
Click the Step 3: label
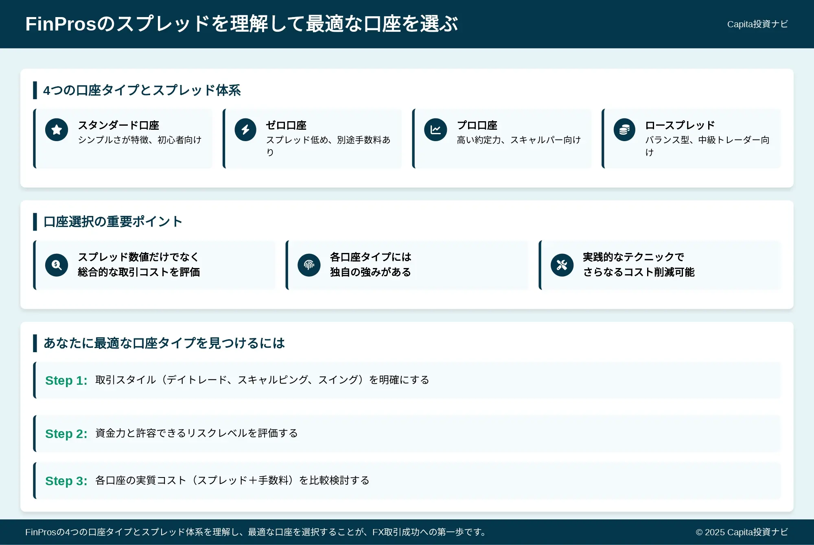[66, 481]
